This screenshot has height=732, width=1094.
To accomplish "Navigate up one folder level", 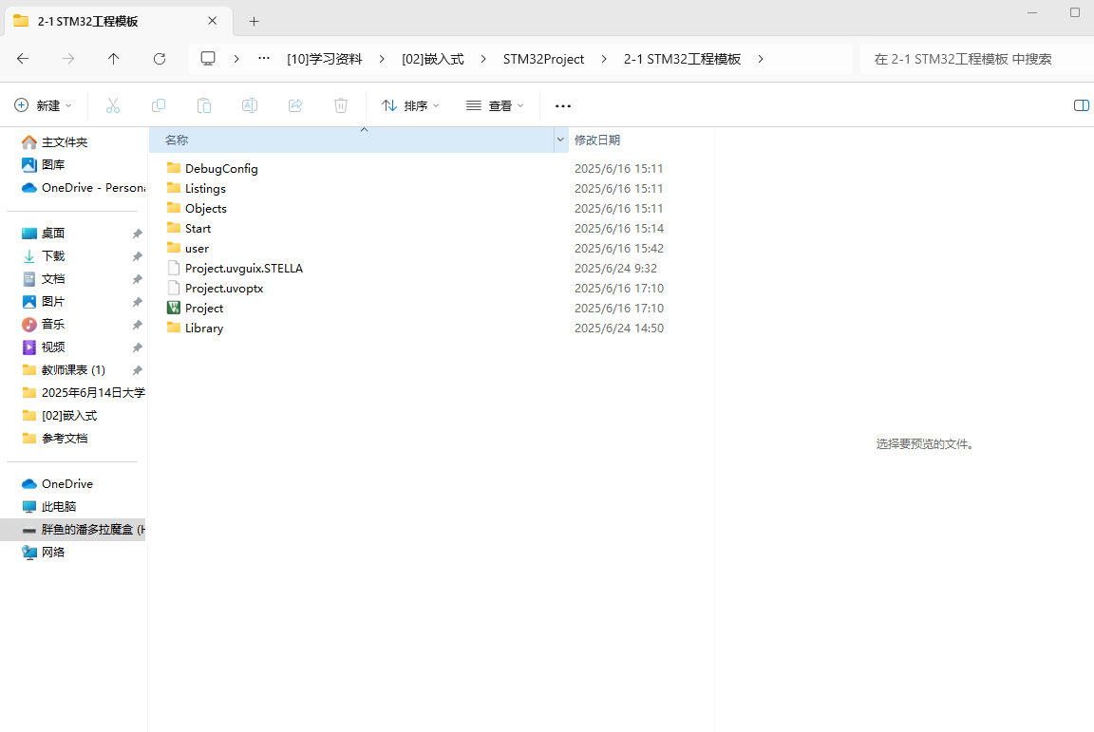I will pos(114,59).
